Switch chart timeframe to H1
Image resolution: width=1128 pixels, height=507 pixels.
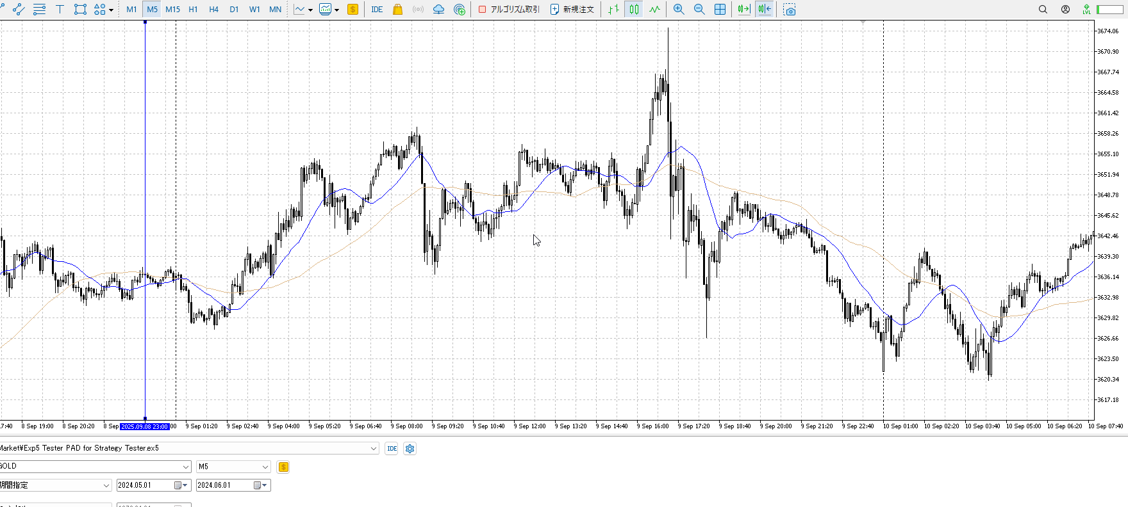click(193, 9)
